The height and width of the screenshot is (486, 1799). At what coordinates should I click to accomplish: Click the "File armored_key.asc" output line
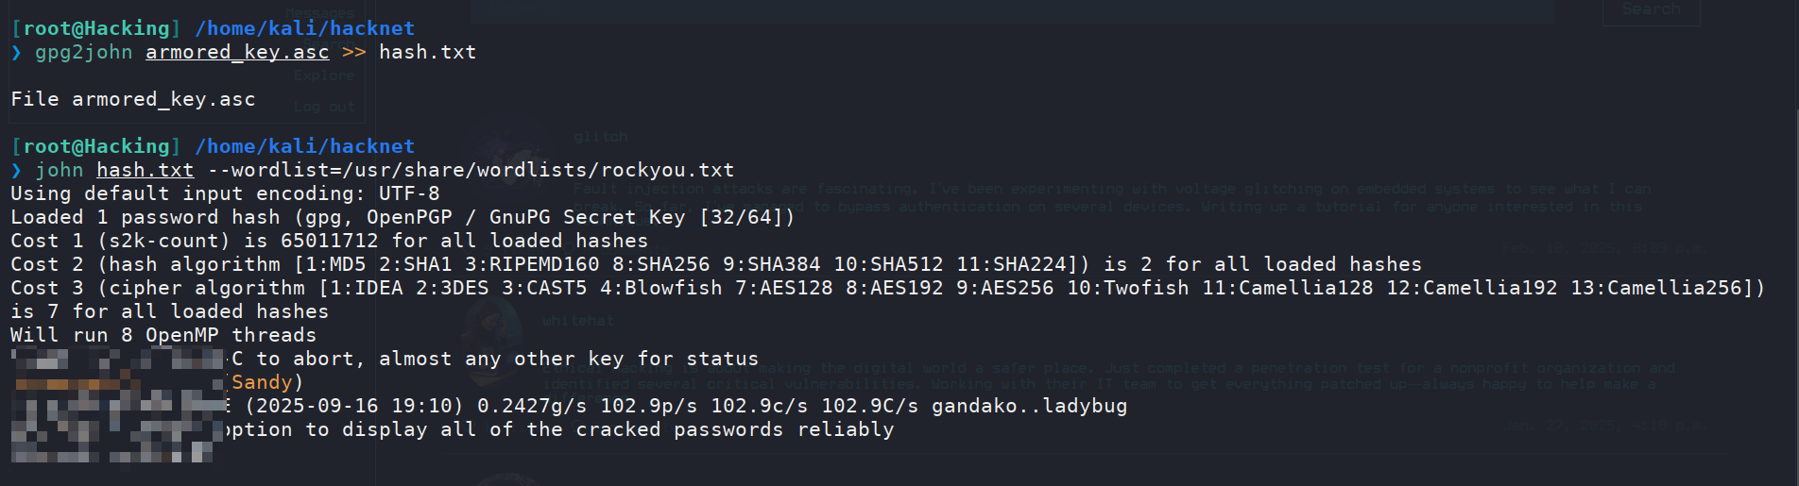tap(133, 100)
